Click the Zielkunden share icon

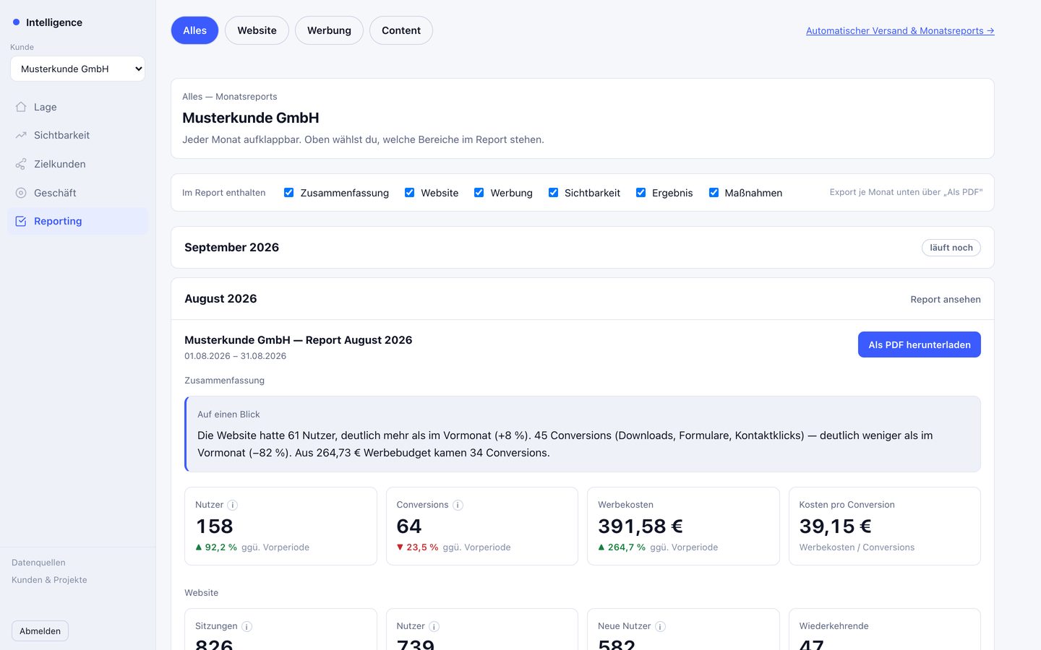tap(21, 164)
